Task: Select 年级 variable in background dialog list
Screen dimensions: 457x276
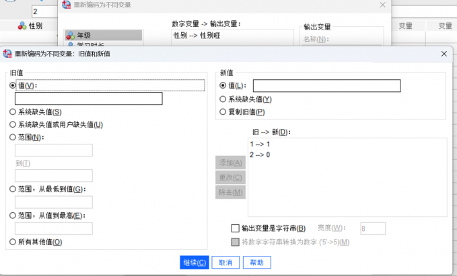Action: pyautogui.click(x=104, y=36)
